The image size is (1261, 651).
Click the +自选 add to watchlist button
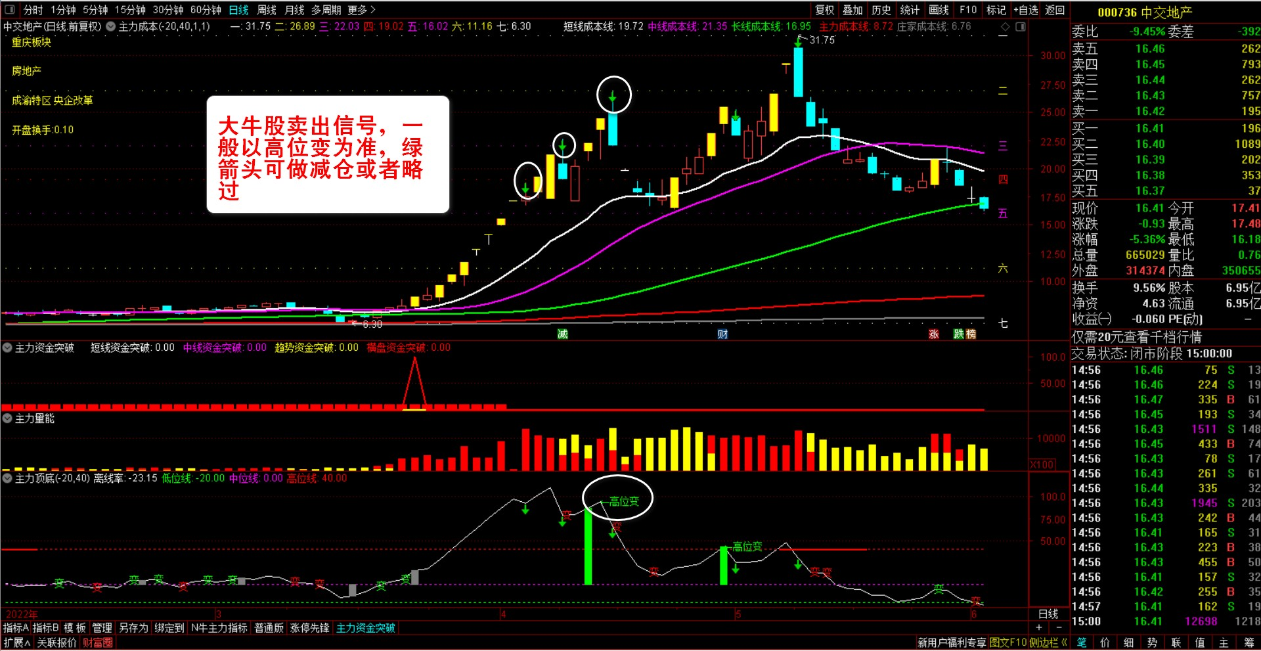tap(1025, 10)
